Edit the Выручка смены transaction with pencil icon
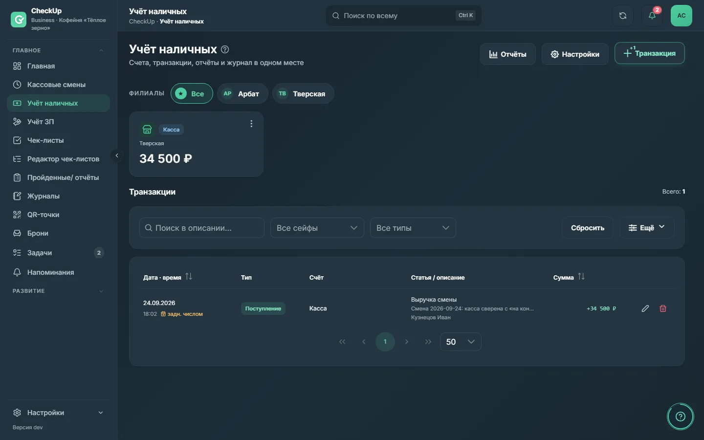This screenshot has height=440, width=704. click(x=645, y=308)
